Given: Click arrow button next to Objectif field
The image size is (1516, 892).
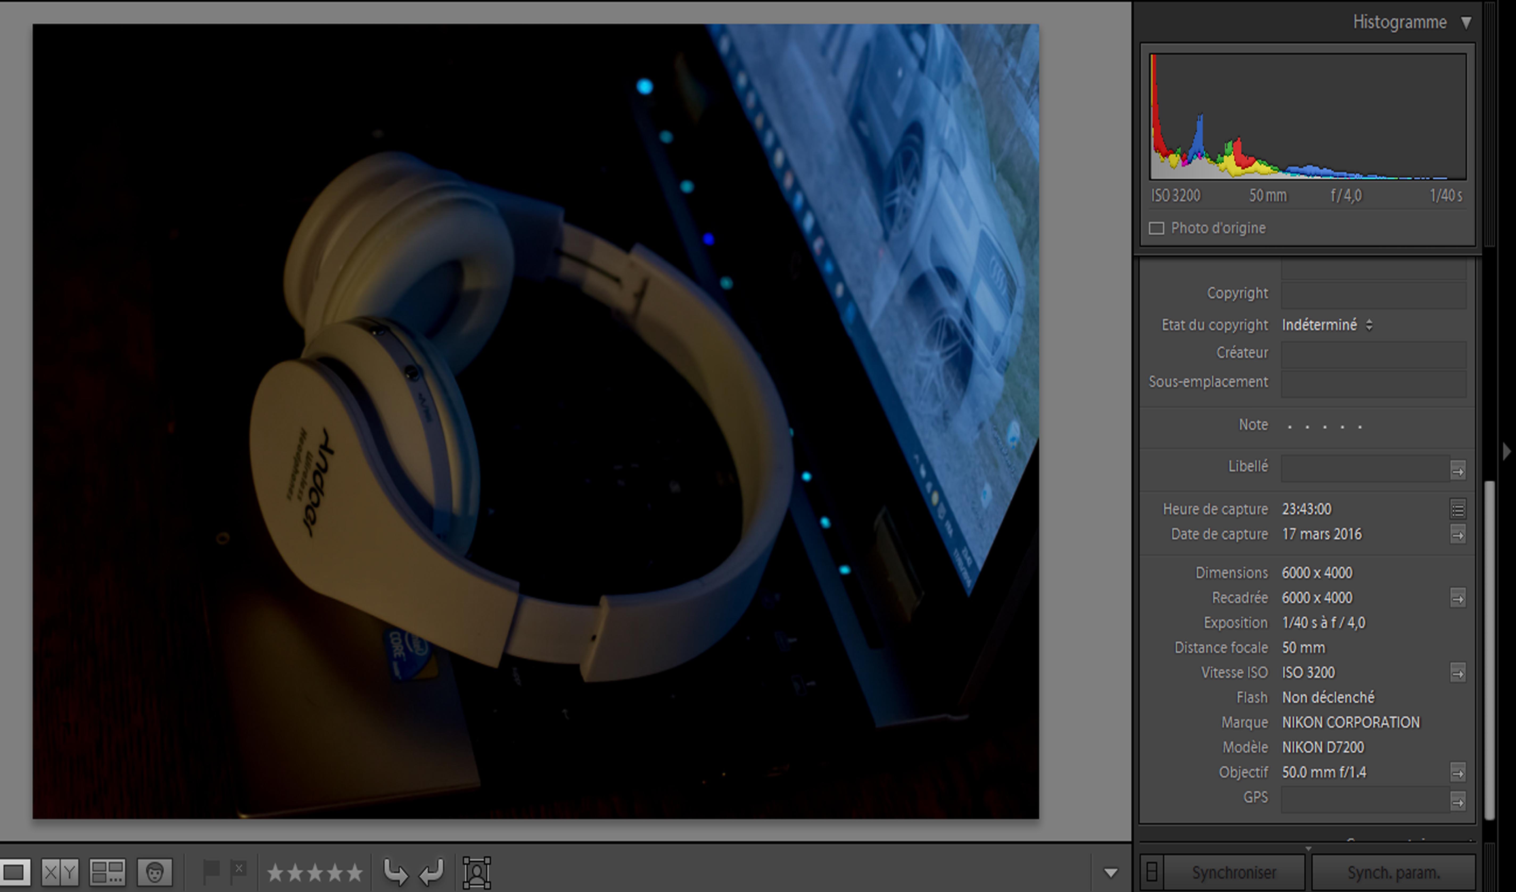Looking at the screenshot, I should point(1458,772).
